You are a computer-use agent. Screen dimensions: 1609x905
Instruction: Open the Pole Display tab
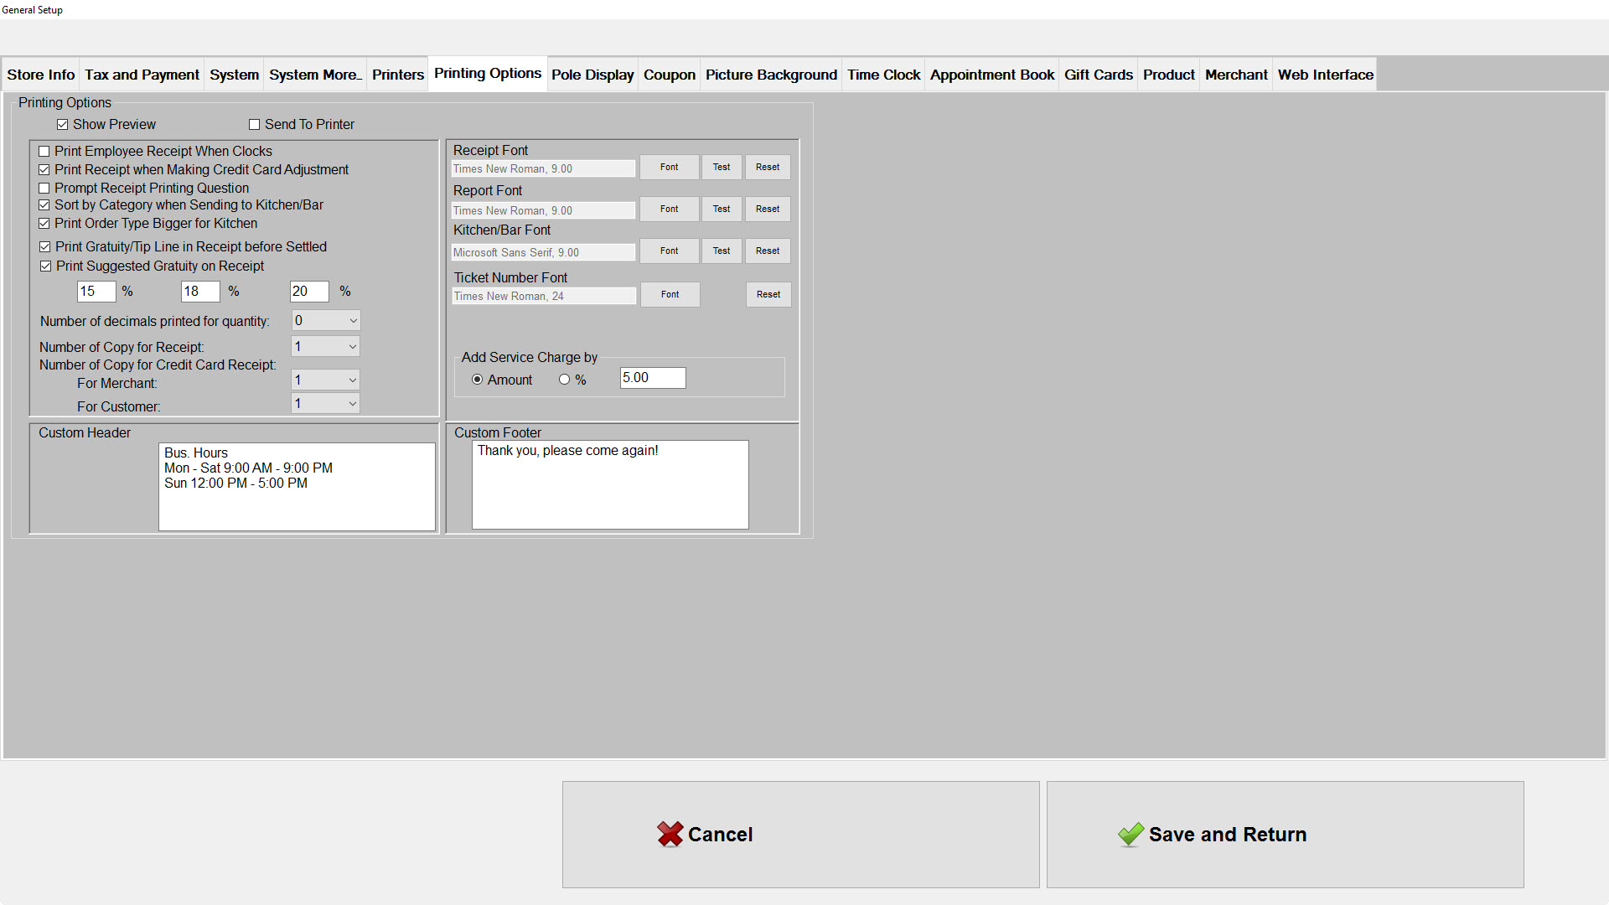(592, 75)
